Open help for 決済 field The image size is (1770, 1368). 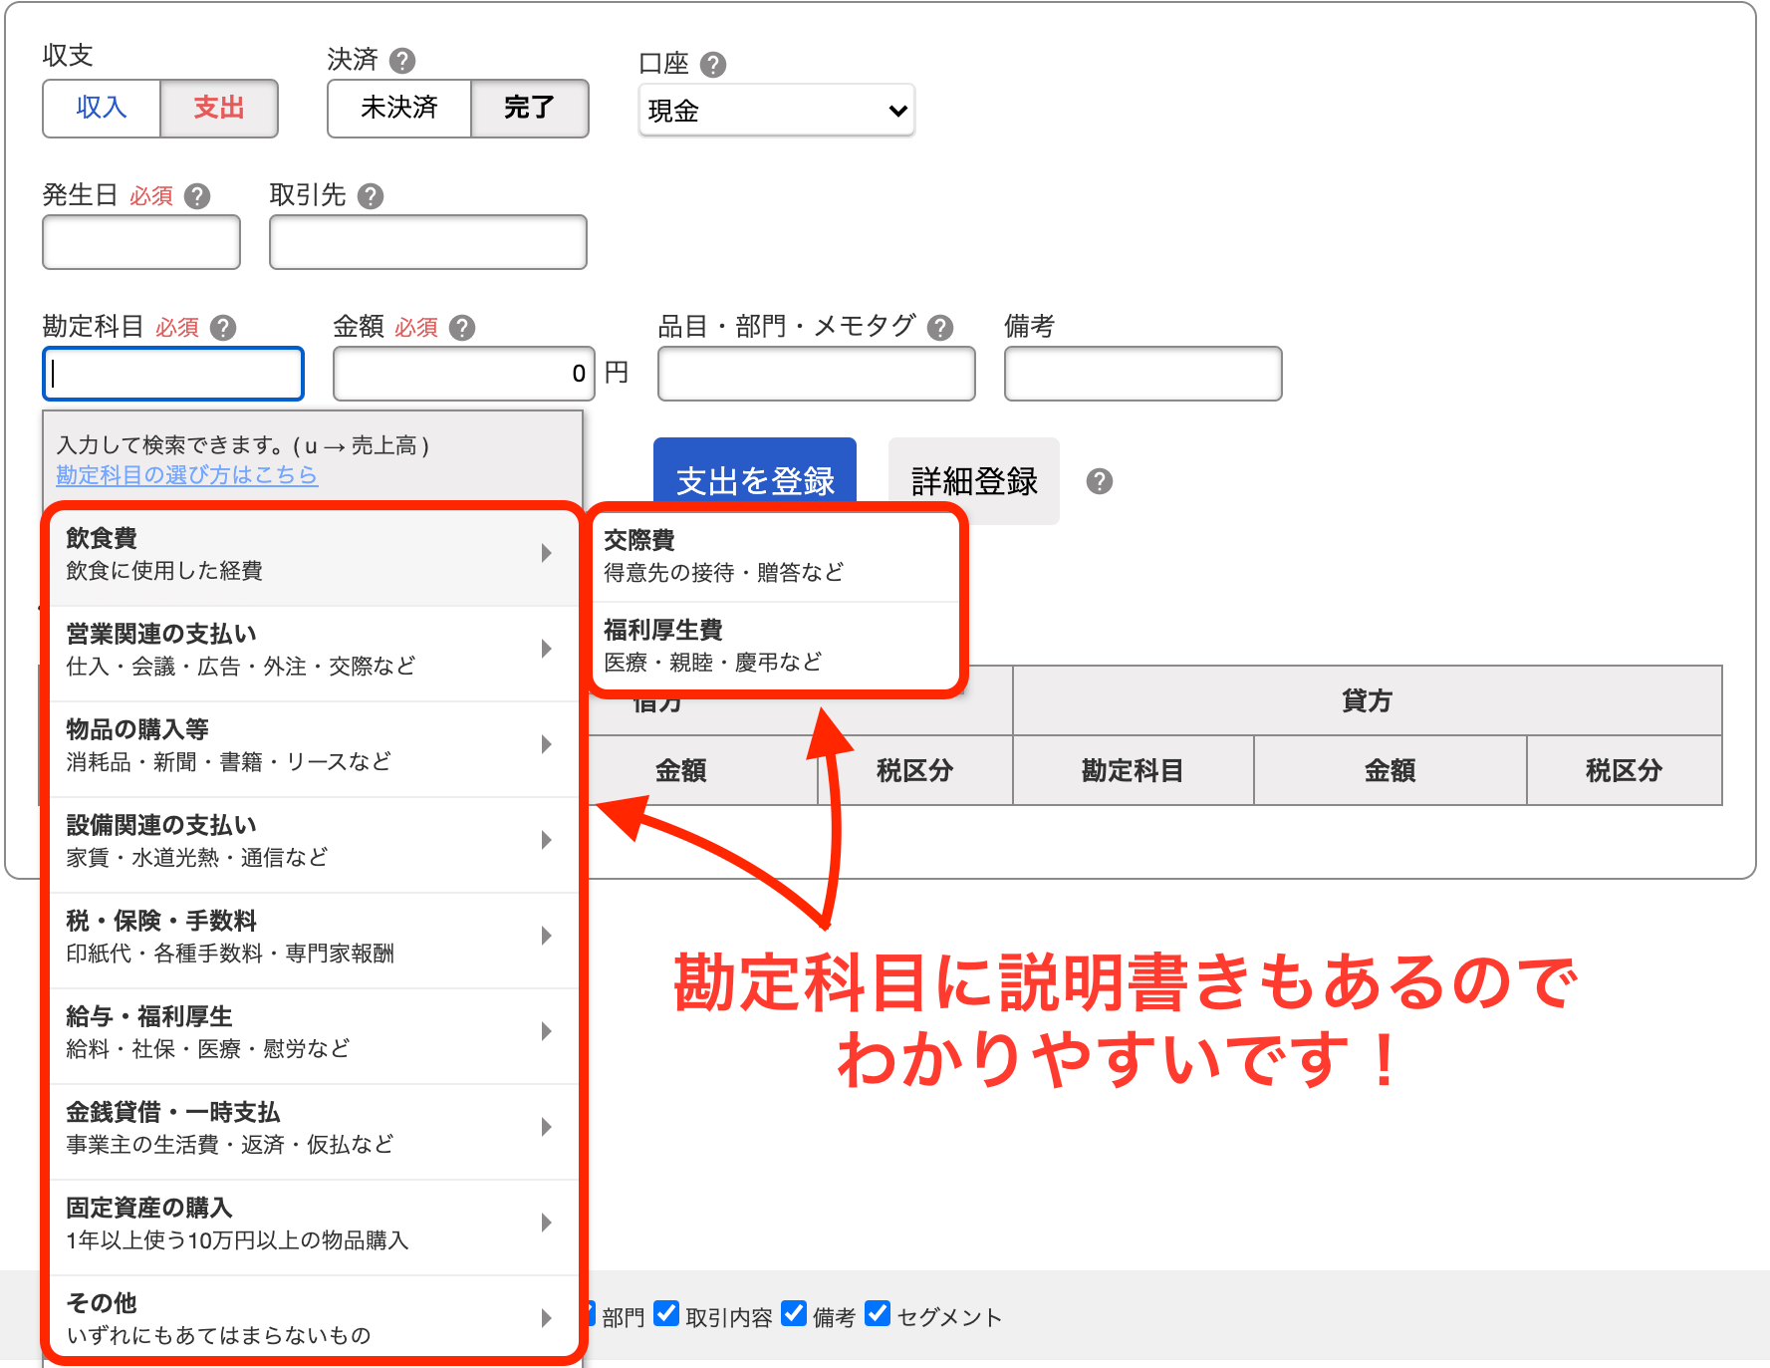point(401,60)
